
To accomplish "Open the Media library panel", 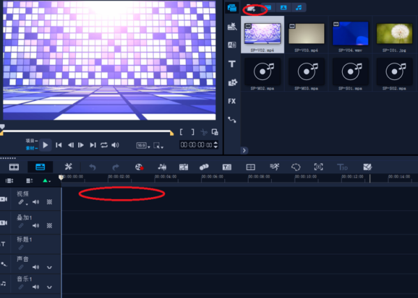I will 232,8.
